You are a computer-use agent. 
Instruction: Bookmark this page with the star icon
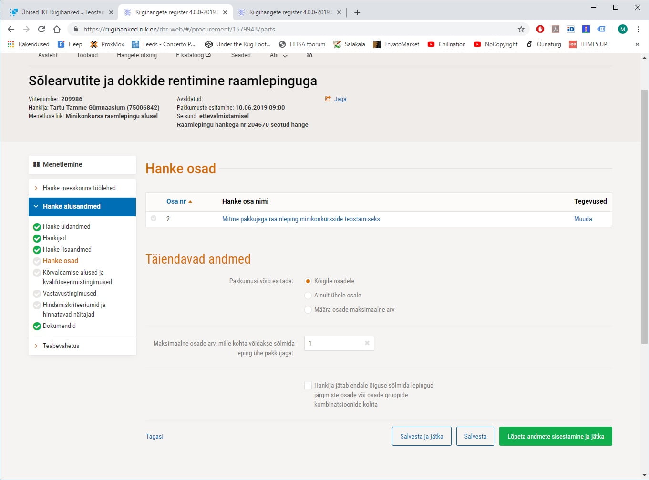(521, 29)
